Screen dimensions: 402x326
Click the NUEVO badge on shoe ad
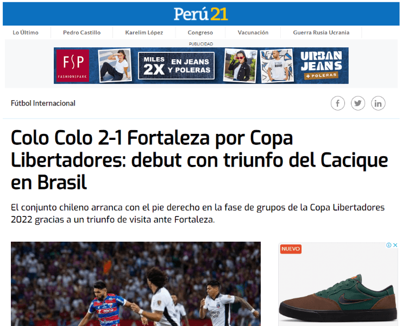point(291,249)
